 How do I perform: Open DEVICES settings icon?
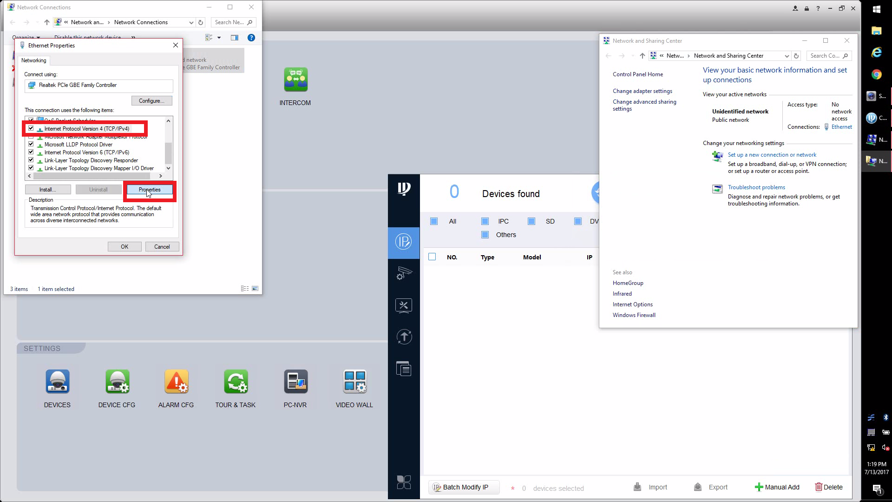click(x=58, y=382)
